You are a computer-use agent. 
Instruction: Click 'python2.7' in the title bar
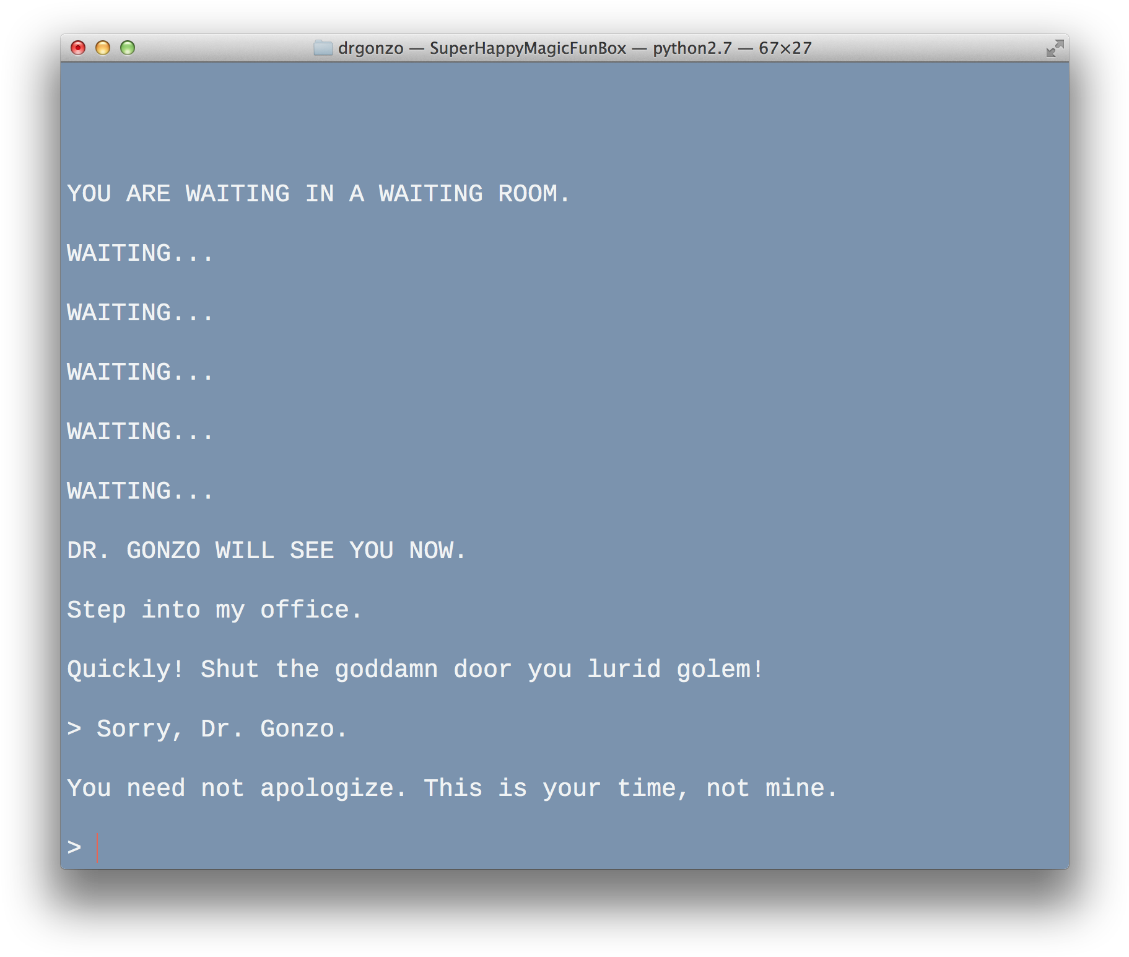pos(692,48)
